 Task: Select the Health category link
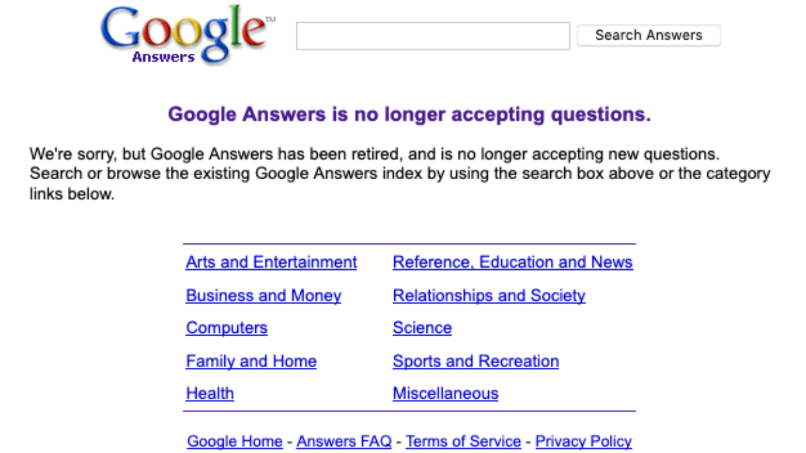click(210, 393)
